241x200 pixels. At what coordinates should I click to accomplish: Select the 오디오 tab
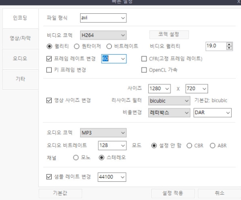point(20,59)
